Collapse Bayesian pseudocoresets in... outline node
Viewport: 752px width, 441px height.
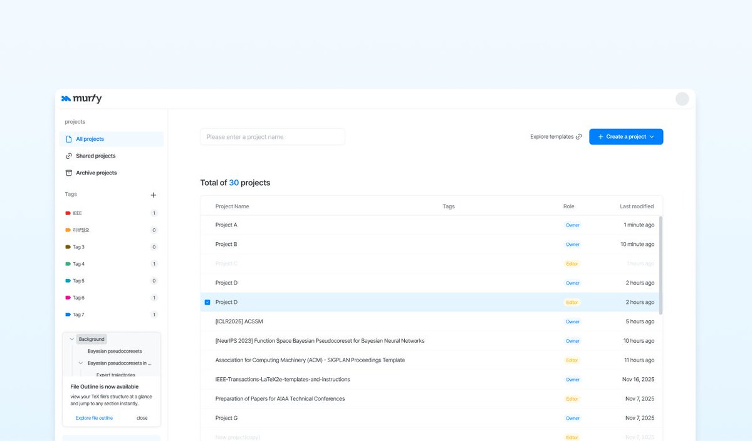[x=80, y=363]
